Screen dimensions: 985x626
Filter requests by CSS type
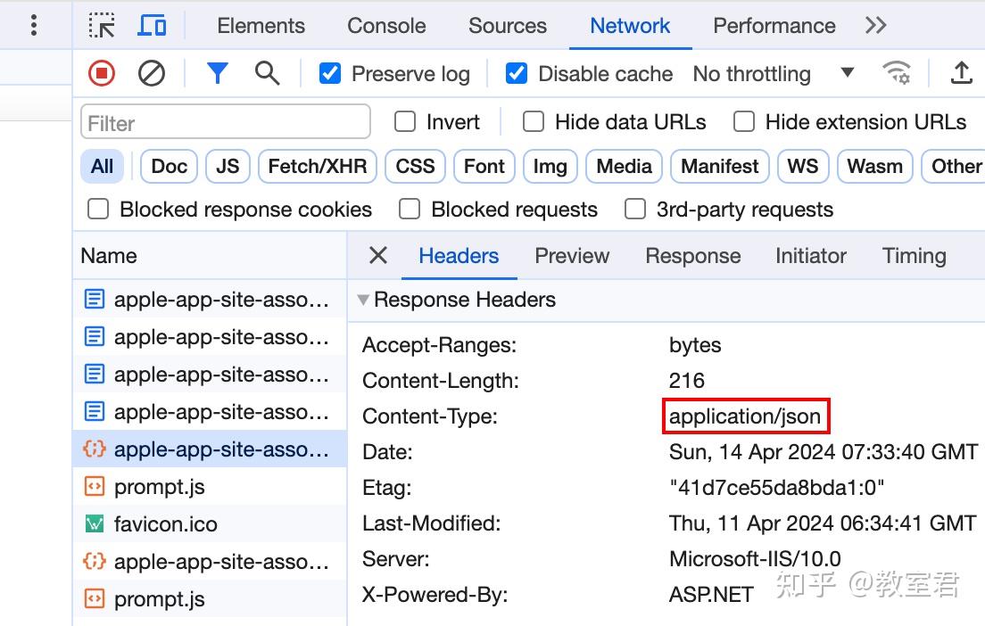click(415, 167)
